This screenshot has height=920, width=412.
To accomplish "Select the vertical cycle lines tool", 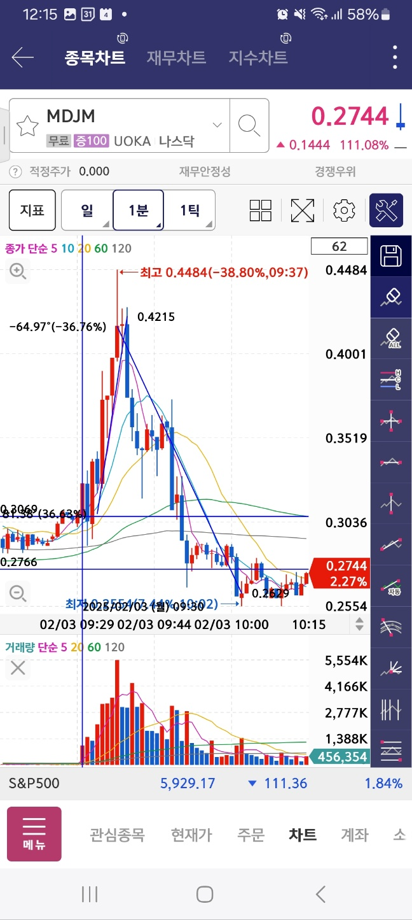I will 391,709.
